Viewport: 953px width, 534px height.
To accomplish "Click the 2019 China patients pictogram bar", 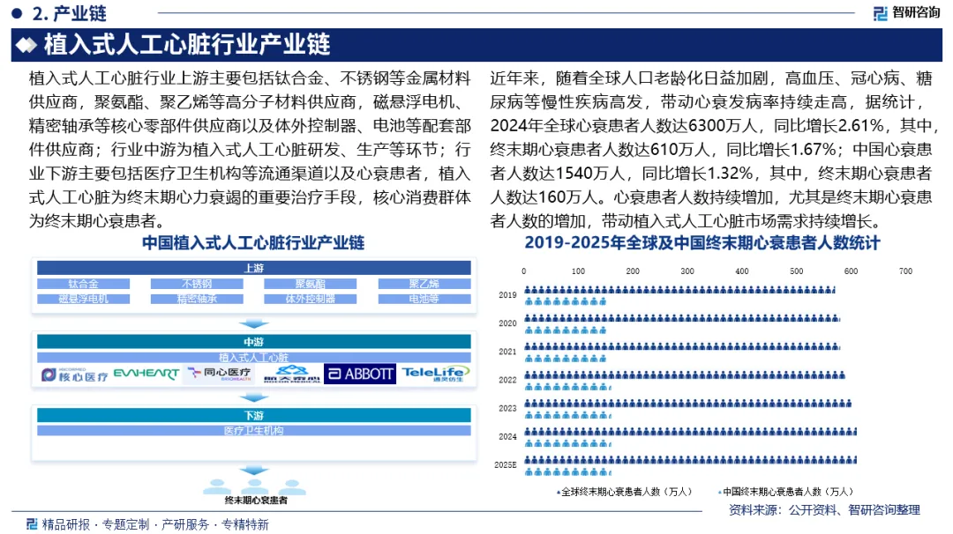I will point(566,301).
